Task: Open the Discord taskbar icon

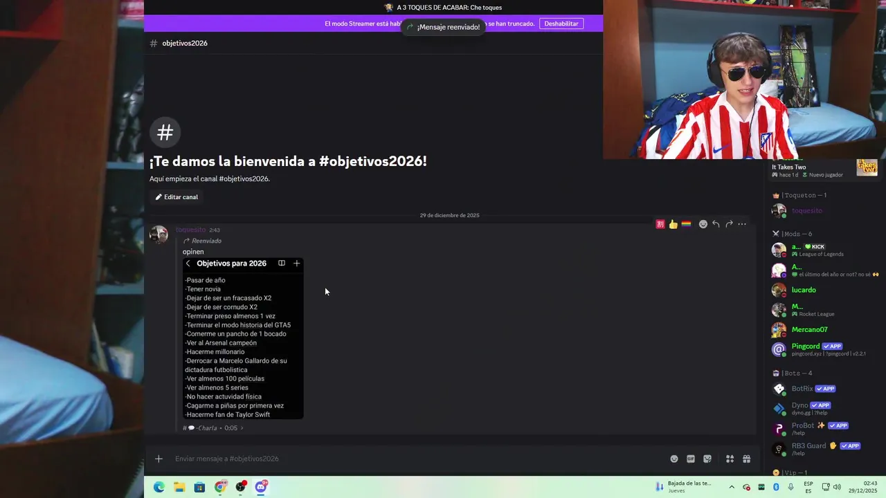Action: pos(261,487)
